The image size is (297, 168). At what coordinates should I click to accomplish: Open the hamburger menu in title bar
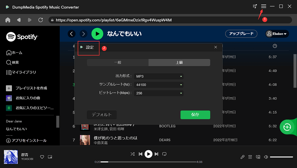(x=264, y=6)
